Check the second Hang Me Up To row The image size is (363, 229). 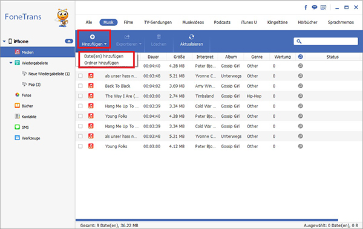tap(80, 126)
